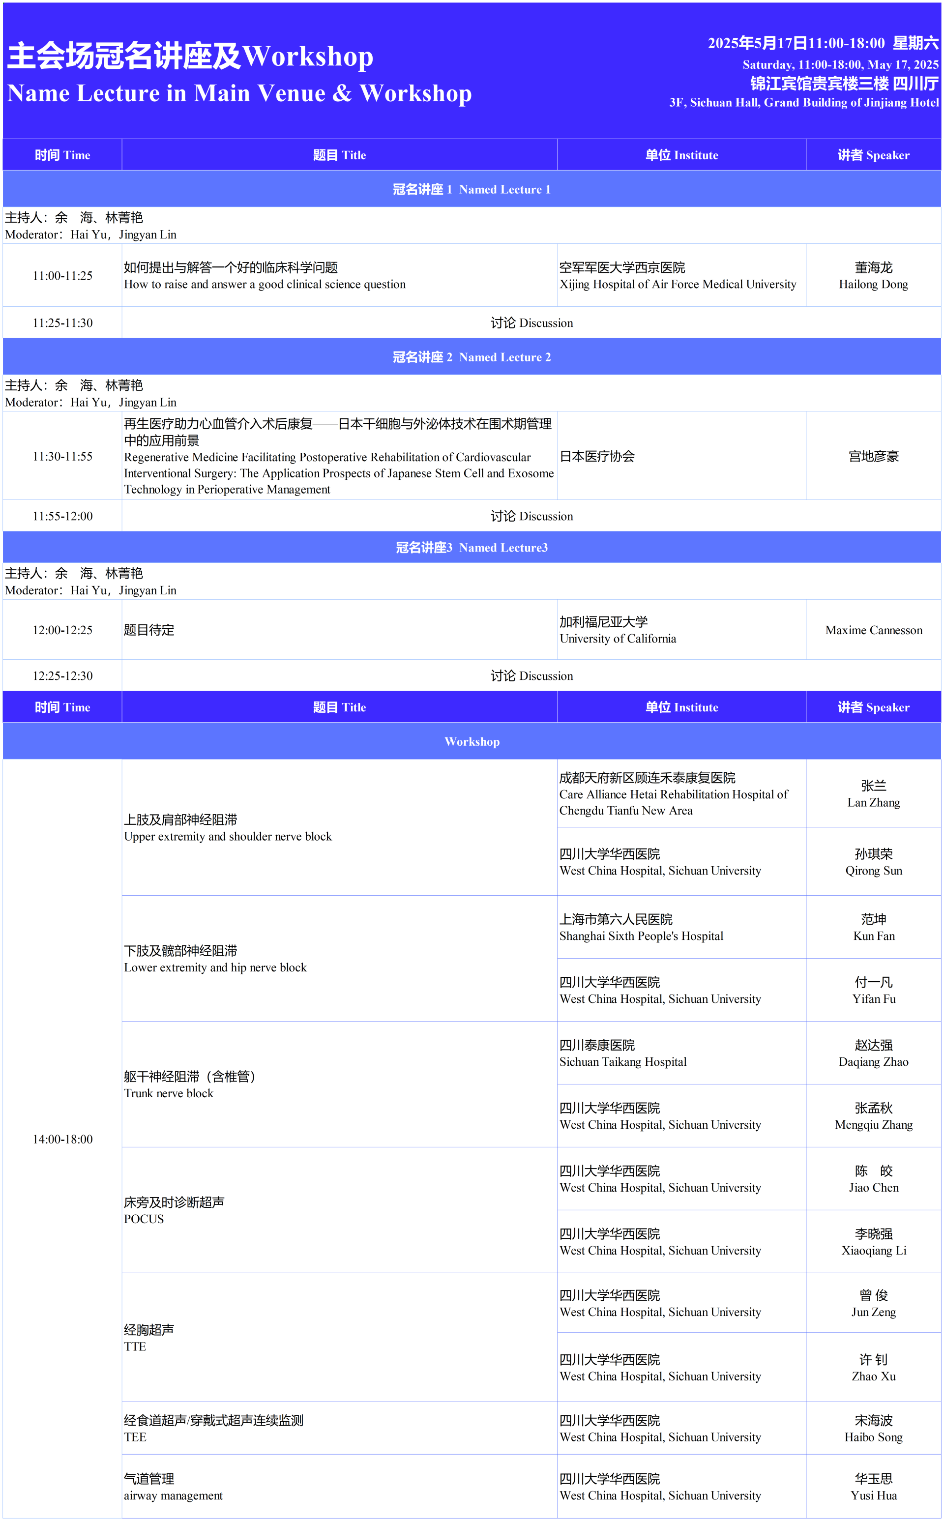Click the Moderator line under Named Lecture3
The image size is (944, 1521).
(x=90, y=590)
